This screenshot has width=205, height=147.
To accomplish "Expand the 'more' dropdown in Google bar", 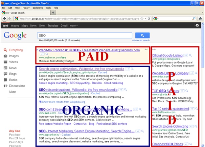I will click(x=74, y=26).
